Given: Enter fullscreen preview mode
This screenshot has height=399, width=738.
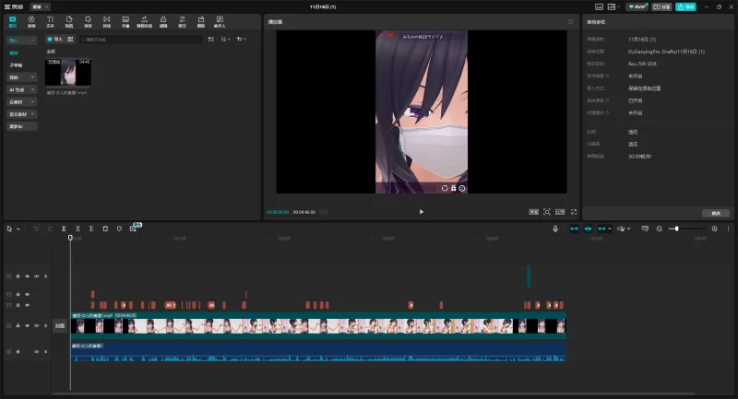Looking at the screenshot, I should pyautogui.click(x=574, y=211).
